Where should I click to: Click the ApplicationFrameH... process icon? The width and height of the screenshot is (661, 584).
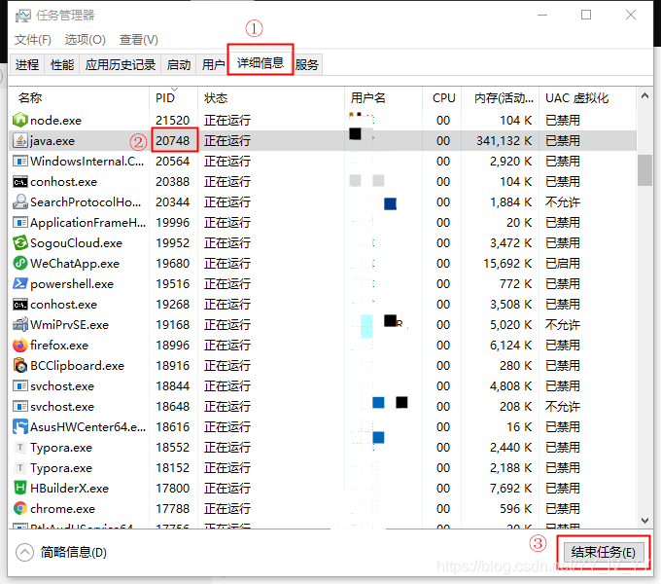(19, 222)
